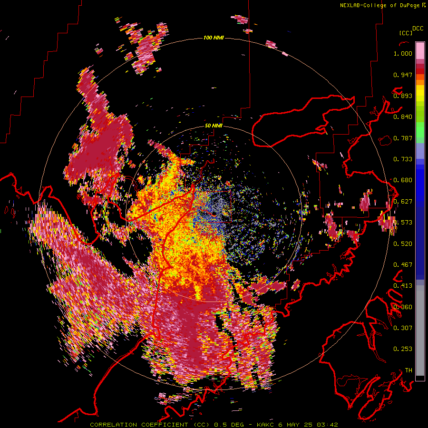
Task: Select the 0.307 scale value
Action: pyautogui.click(x=403, y=328)
